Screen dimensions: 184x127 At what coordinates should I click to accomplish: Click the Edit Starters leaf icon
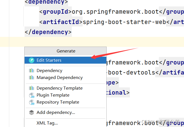[32, 60]
